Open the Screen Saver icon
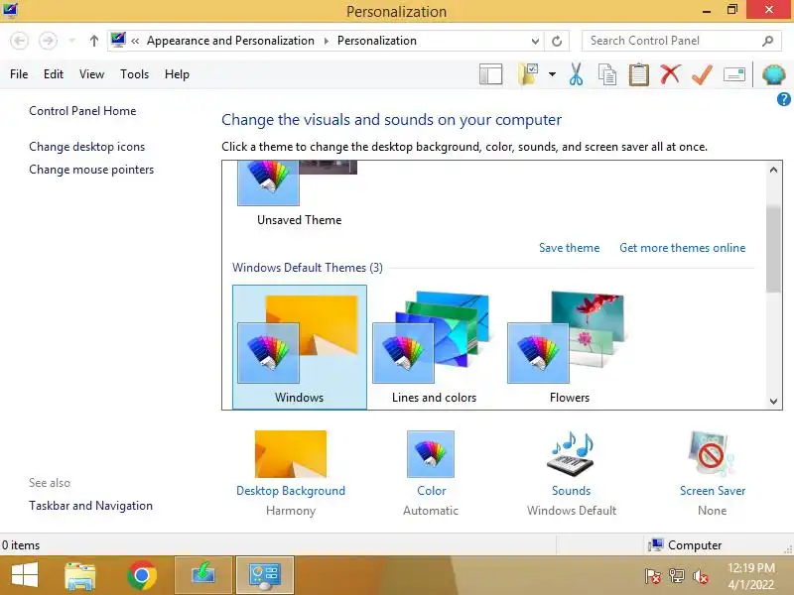 pyautogui.click(x=712, y=454)
